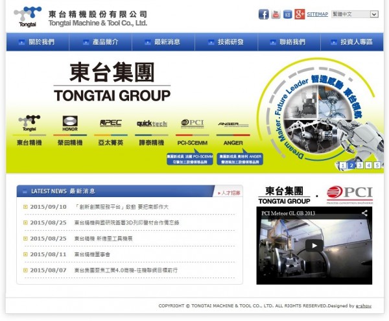Click the PCI logo above the video
Viewport: 389px width, 321px height.
349,195
